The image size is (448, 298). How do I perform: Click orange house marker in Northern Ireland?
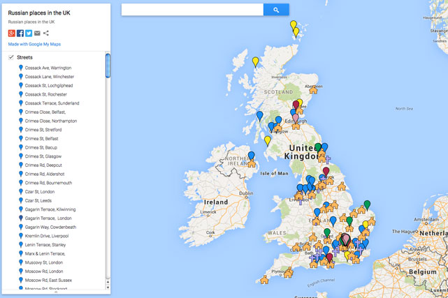tap(252, 164)
